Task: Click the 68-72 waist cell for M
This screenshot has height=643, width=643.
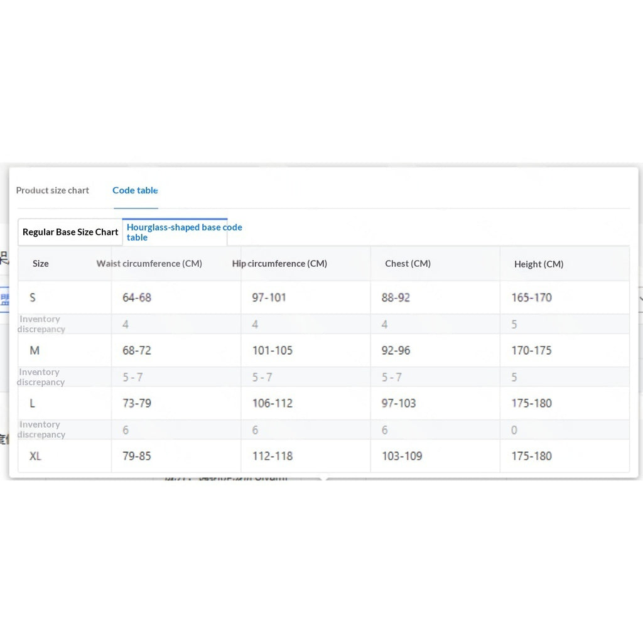Action: pyautogui.click(x=136, y=350)
